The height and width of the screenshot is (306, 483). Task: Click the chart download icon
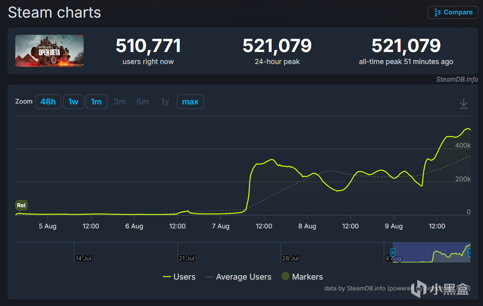point(463,104)
